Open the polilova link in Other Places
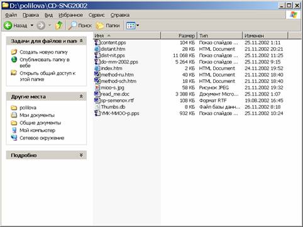Viewport: 303px width, 227px height. [28, 108]
